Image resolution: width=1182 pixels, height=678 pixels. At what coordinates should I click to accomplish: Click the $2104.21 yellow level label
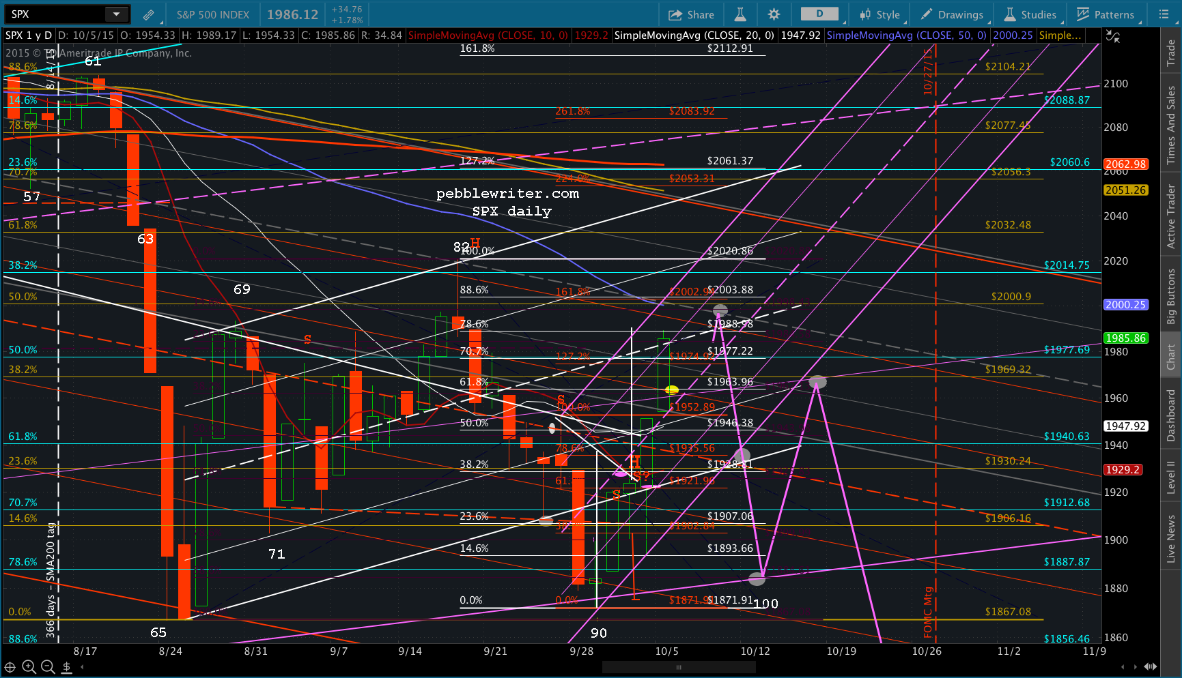click(x=1008, y=67)
